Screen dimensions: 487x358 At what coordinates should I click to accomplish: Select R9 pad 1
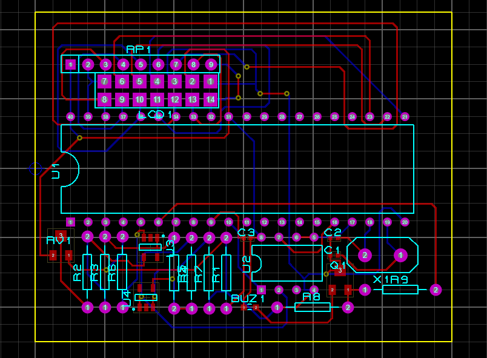pos(365,290)
